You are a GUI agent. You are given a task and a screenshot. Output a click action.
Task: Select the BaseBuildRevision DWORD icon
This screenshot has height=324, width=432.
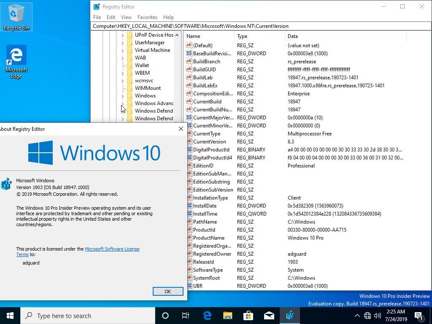[189, 53]
